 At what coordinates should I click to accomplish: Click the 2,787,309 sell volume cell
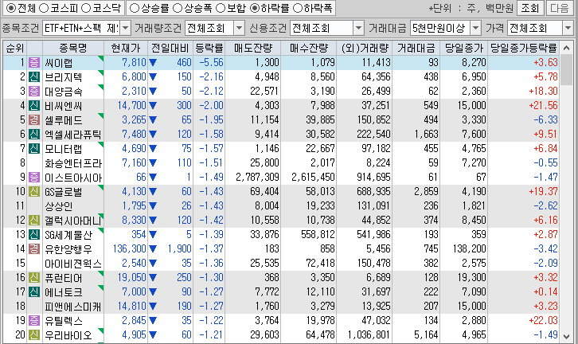click(257, 178)
